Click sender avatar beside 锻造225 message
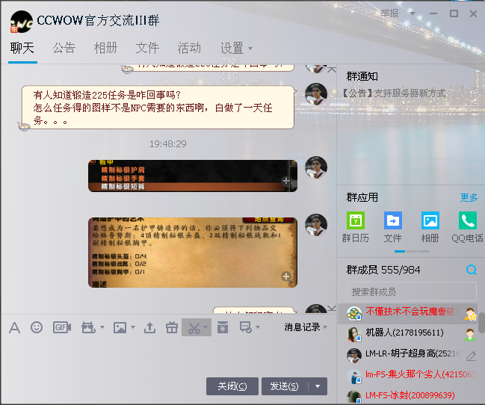The height and width of the screenshot is (405, 485). pos(316,93)
